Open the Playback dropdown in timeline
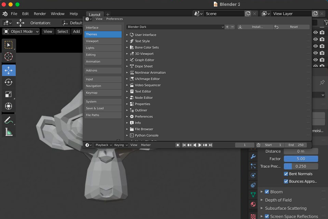Viewport: 328px width, 219px height. (104, 145)
